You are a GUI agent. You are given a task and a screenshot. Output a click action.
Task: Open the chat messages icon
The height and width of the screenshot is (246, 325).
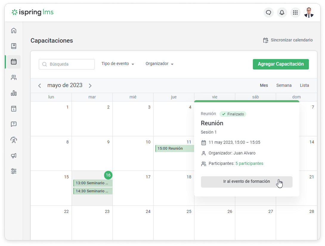coord(269,13)
